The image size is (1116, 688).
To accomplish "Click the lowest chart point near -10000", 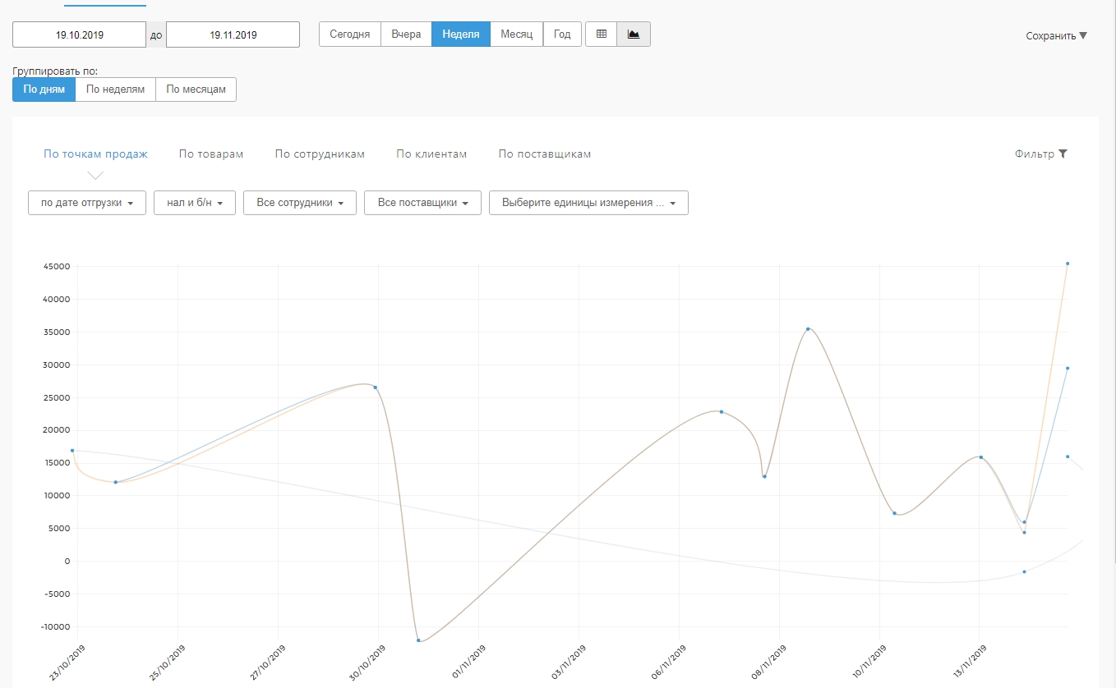I will [x=418, y=640].
